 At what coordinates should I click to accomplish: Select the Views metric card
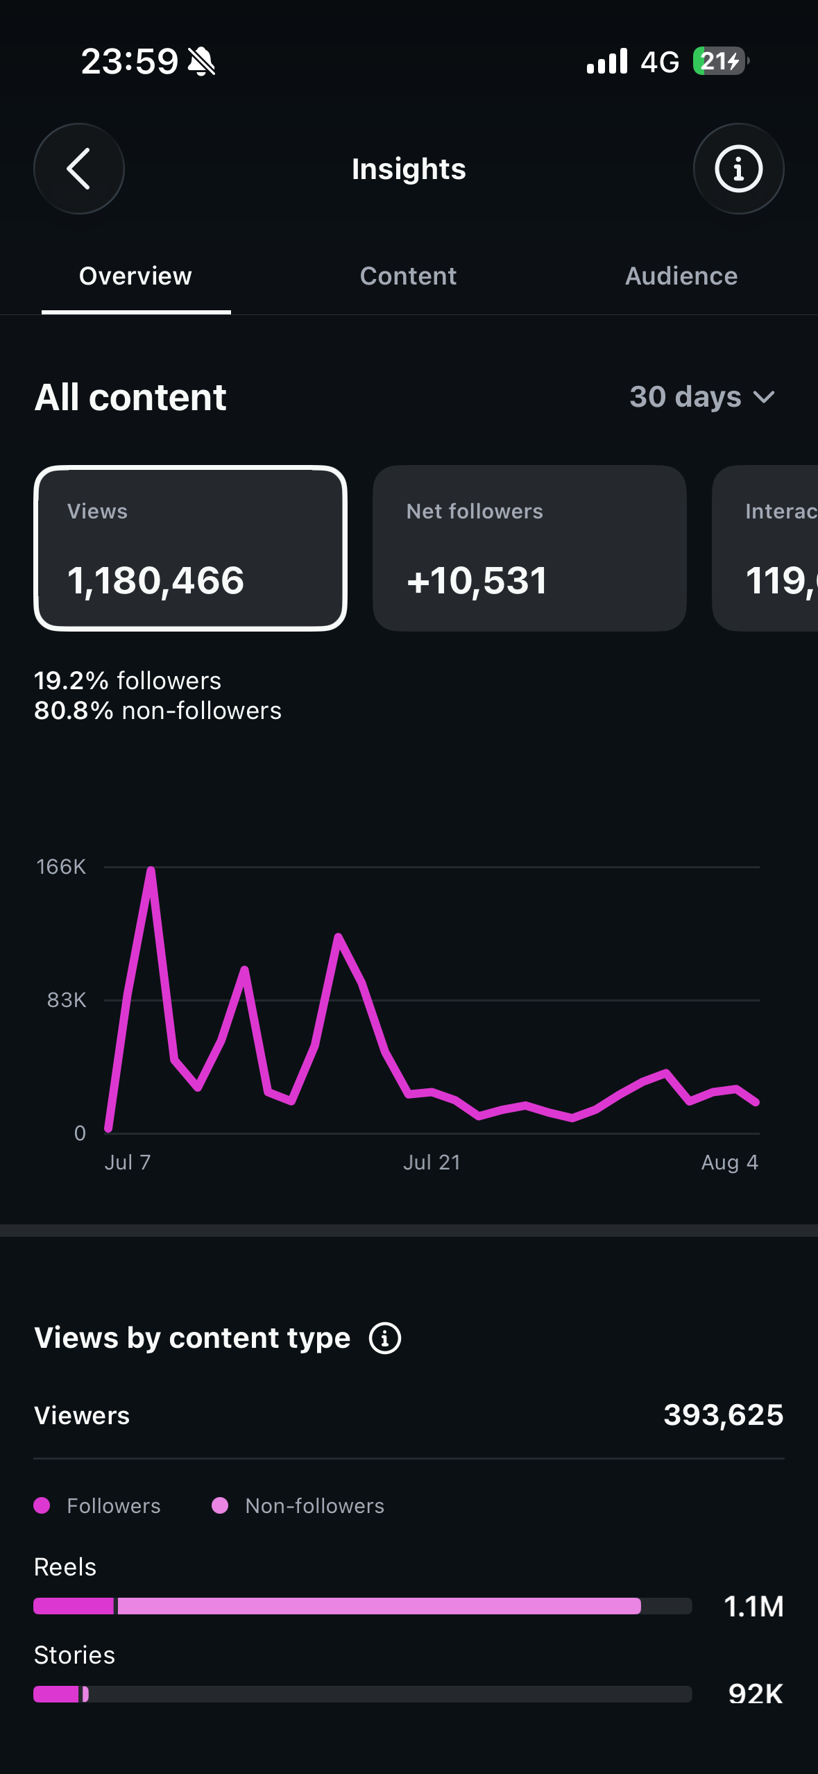(190, 548)
